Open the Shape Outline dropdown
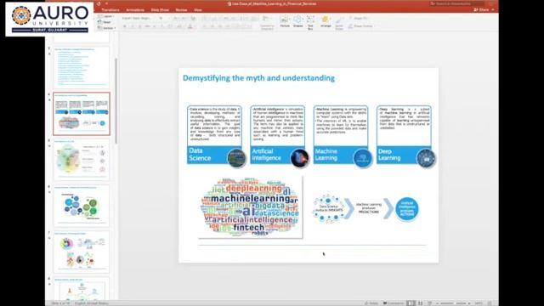This screenshot has height=306, width=544. pos(360,26)
